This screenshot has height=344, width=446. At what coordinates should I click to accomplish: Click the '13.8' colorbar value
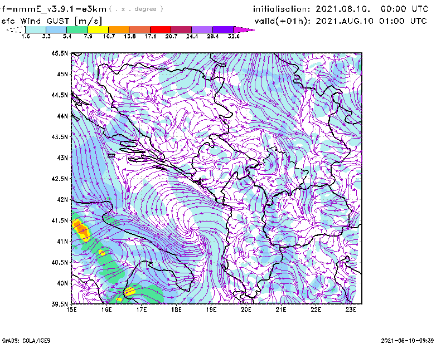129,36
